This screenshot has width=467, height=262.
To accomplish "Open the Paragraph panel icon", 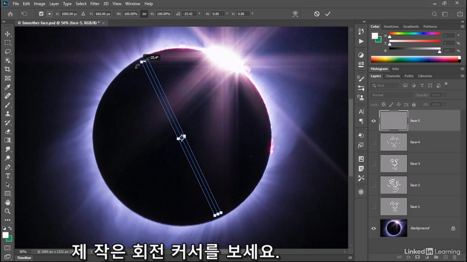I will 361,121.
